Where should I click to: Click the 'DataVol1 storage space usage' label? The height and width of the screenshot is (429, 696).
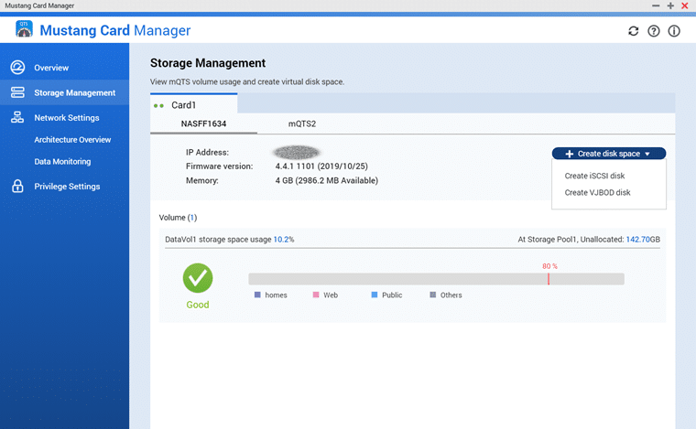pyautogui.click(x=218, y=240)
